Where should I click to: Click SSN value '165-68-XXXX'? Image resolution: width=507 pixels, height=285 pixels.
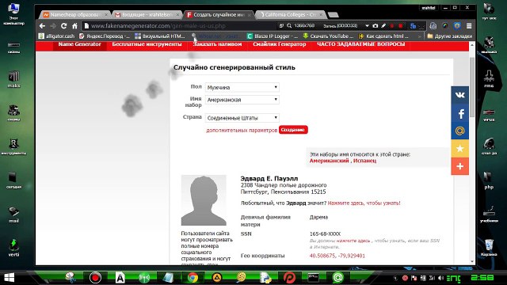[325, 234]
